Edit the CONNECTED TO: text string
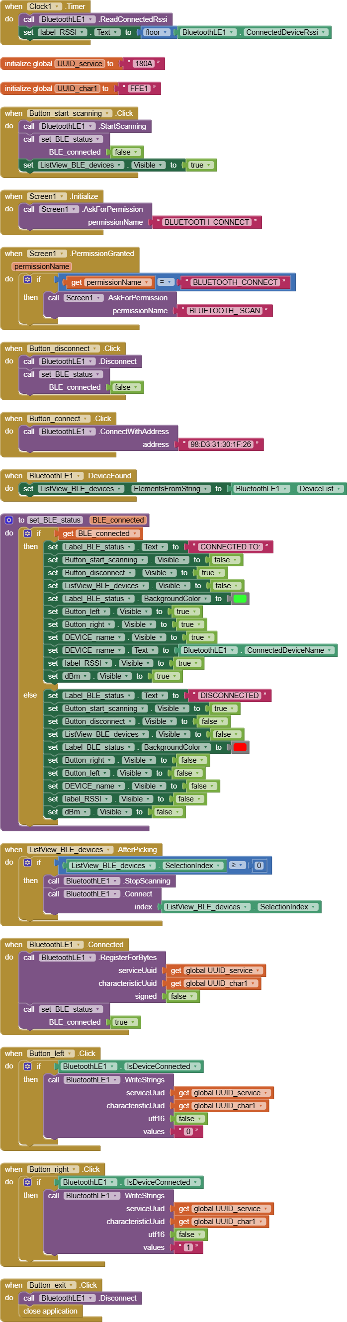Image resolution: width=347 pixels, height=1322 pixels. tap(230, 547)
